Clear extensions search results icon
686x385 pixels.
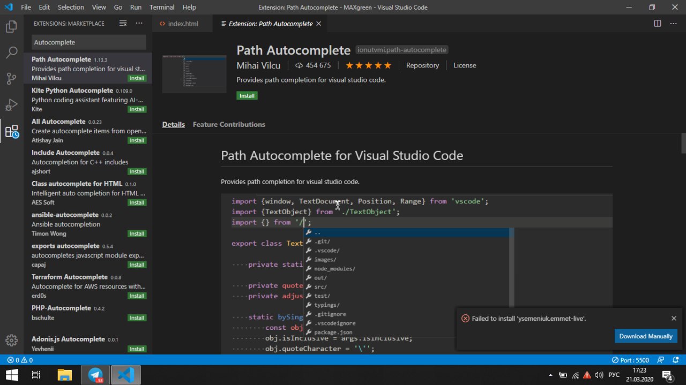tap(123, 24)
